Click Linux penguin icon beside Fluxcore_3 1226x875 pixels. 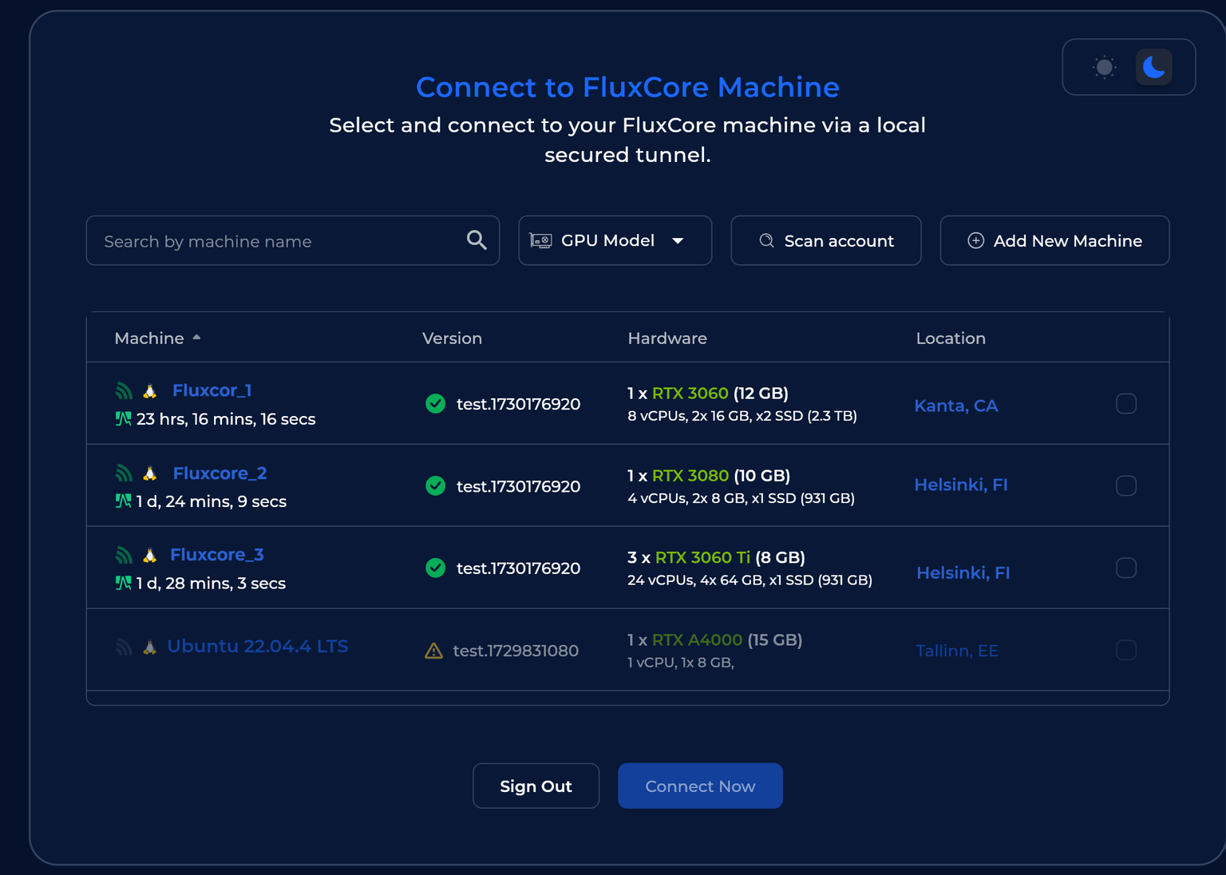[x=149, y=555]
